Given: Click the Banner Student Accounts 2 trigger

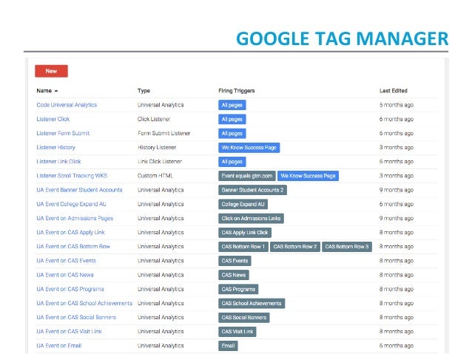Looking at the screenshot, I should tap(252, 190).
